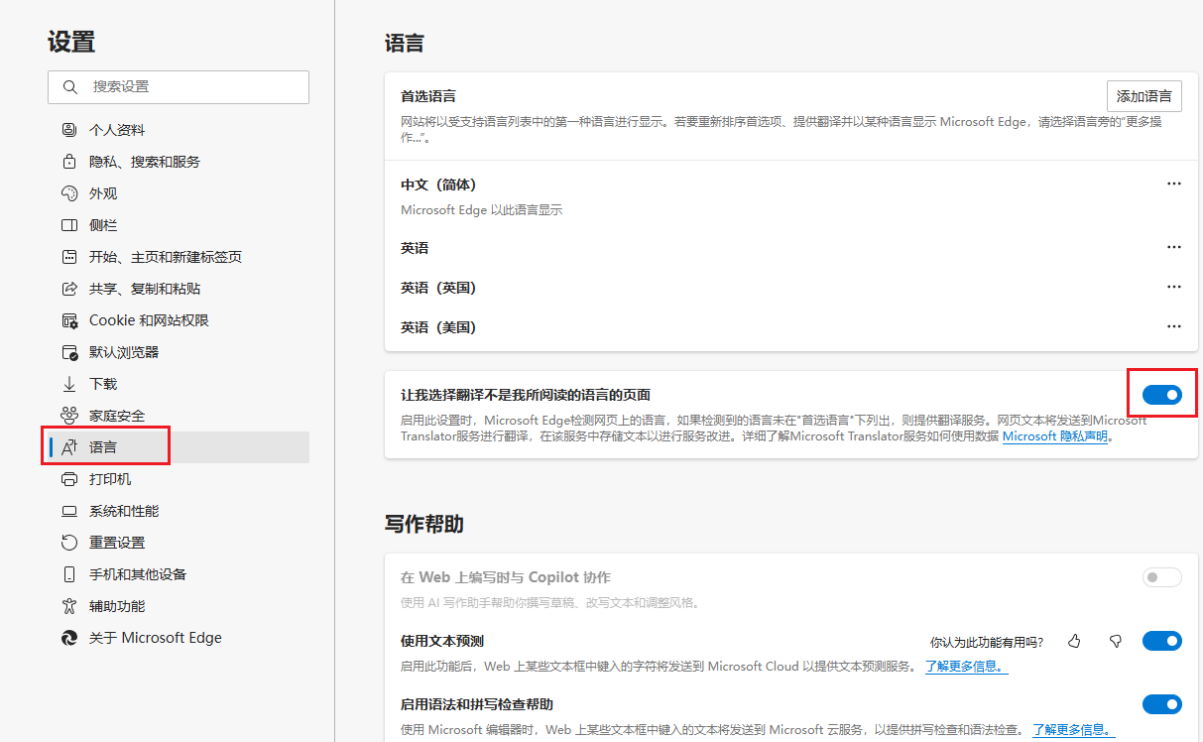The height and width of the screenshot is (742, 1203).
Task: Click the 打印机 printer icon
Action: pyautogui.click(x=68, y=478)
